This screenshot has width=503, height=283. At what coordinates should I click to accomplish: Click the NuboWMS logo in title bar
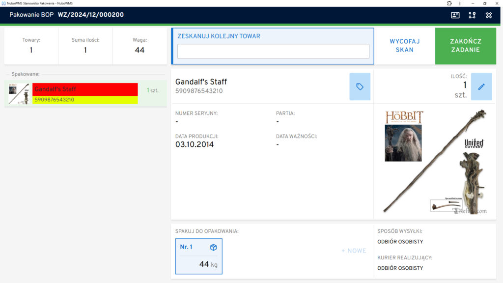point(3,3)
